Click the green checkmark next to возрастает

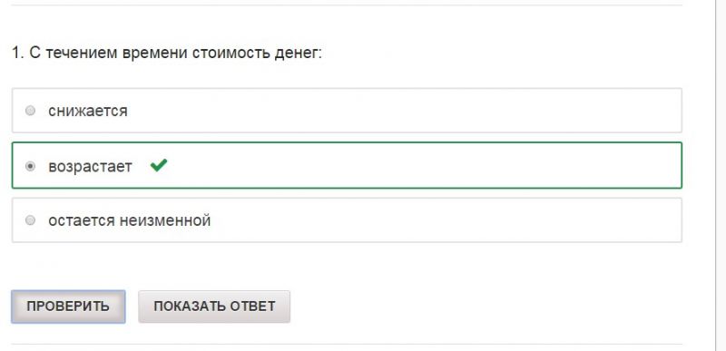click(159, 165)
